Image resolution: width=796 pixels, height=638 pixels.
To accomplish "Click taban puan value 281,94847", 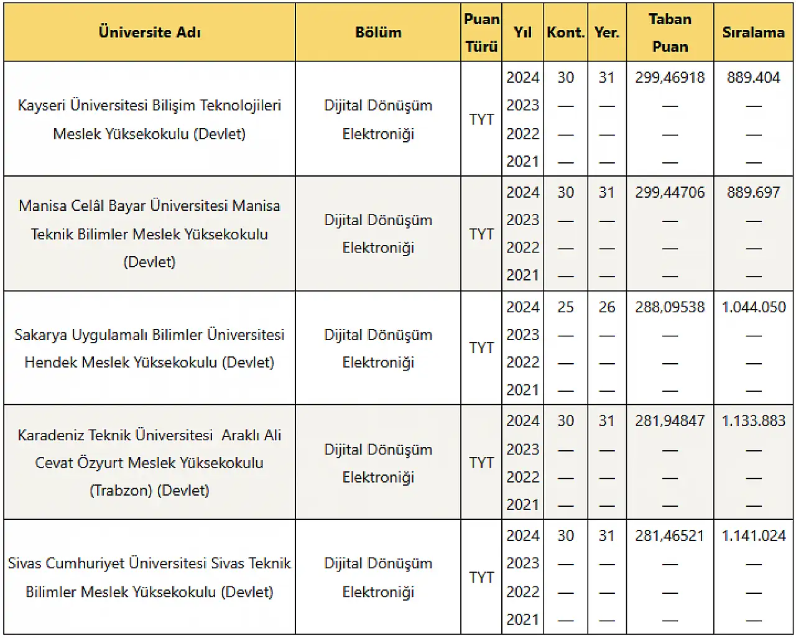I will [670, 421].
